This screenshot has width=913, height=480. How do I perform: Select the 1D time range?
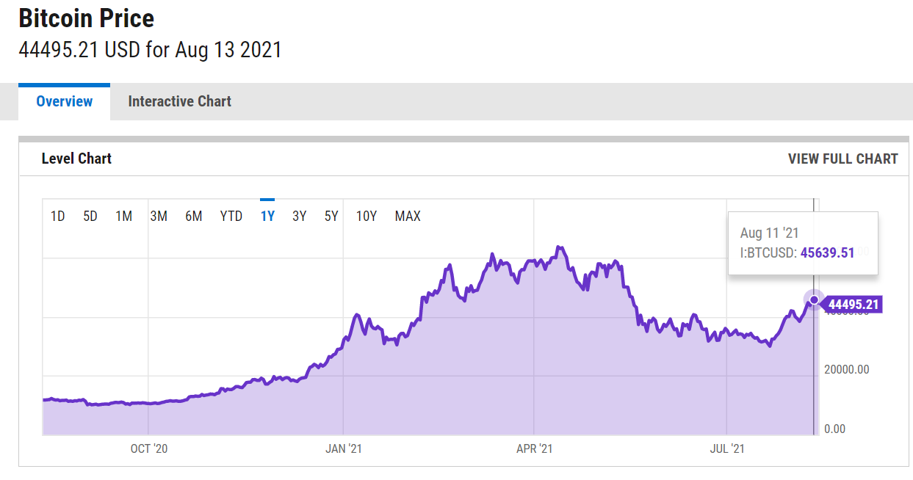(x=57, y=216)
